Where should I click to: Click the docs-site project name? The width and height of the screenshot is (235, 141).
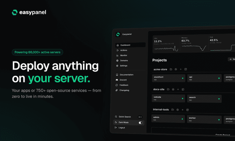point(159,89)
